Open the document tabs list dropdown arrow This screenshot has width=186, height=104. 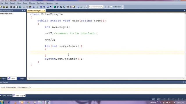tap(184, 11)
